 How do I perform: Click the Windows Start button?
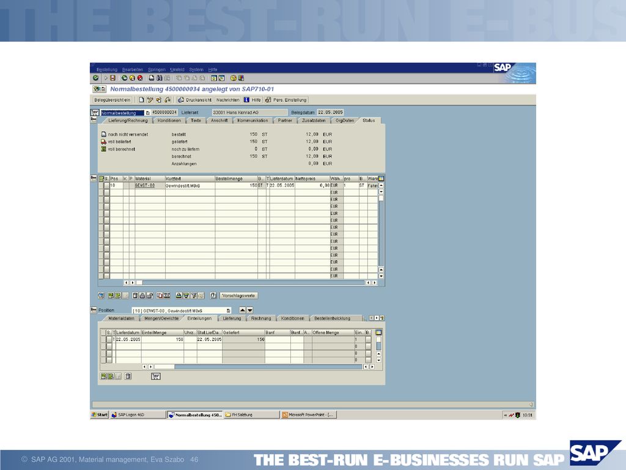click(x=100, y=415)
